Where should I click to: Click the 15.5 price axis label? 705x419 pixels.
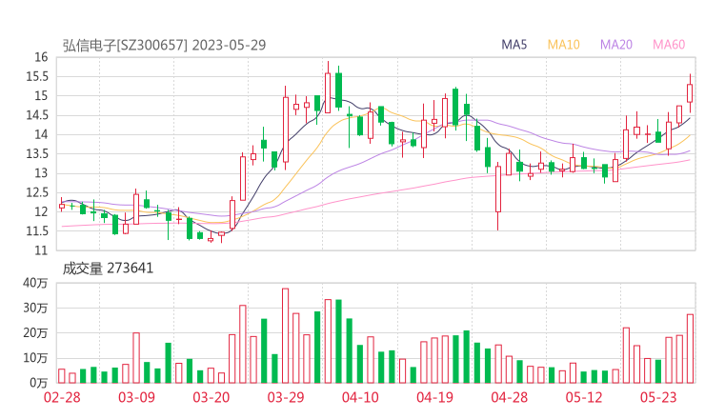(x=37, y=76)
